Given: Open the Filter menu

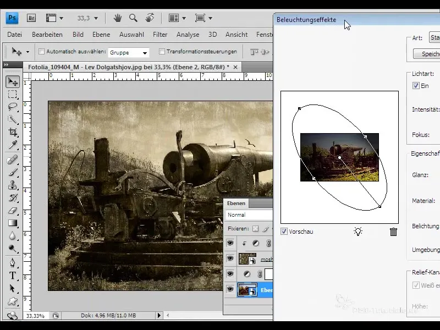Looking at the screenshot, I should [160, 35].
